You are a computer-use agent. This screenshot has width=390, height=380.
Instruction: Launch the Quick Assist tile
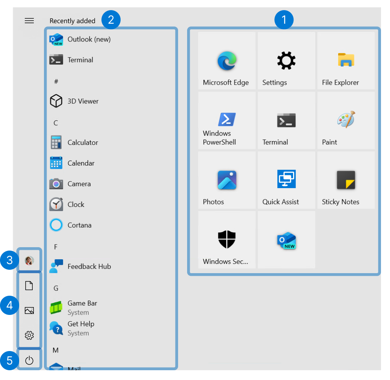pos(286,180)
